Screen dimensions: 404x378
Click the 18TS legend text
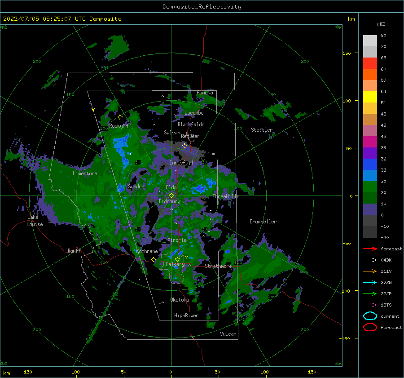pyautogui.click(x=386, y=305)
